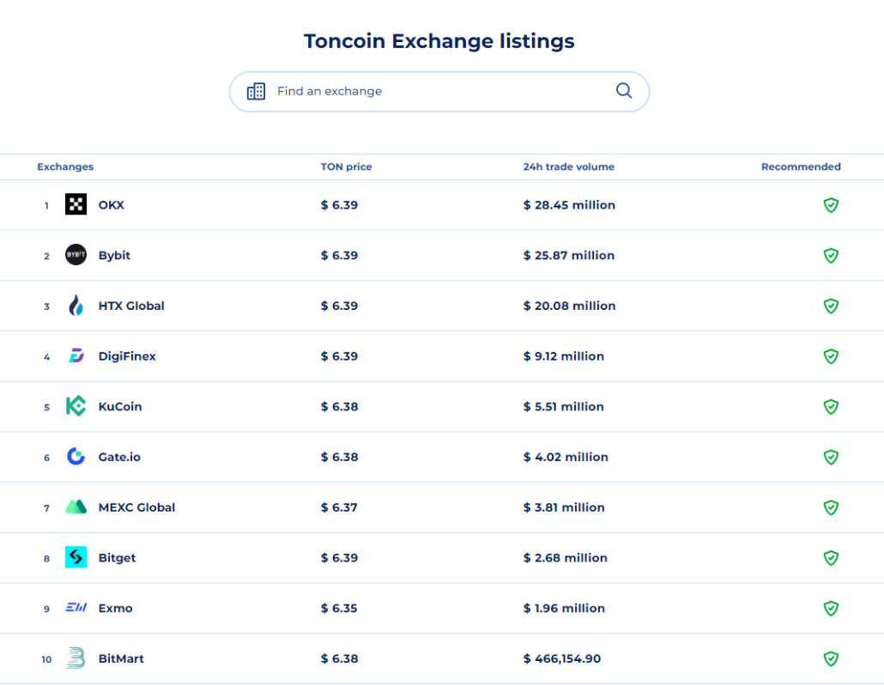Click the recommended shield beside Exmo
The width and height of the screenshot is (884, 685).
point(830,608)
